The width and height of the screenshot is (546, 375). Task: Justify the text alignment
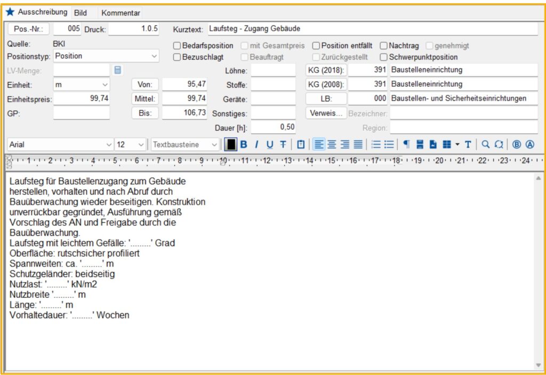click(x=358, y=144)
